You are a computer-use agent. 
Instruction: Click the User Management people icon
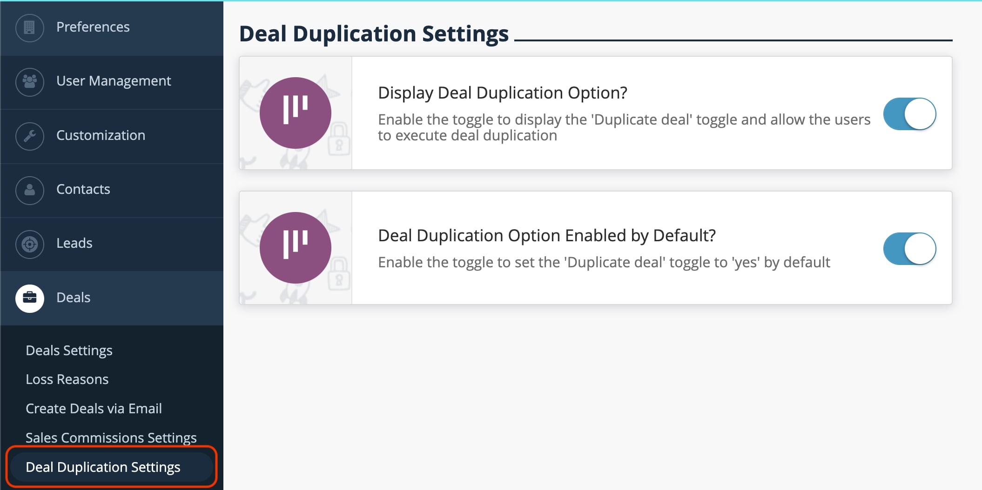(x=29, y=82)
